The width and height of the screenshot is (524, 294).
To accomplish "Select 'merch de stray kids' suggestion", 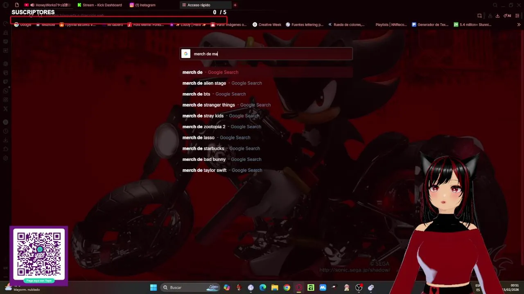I will 266,116.
